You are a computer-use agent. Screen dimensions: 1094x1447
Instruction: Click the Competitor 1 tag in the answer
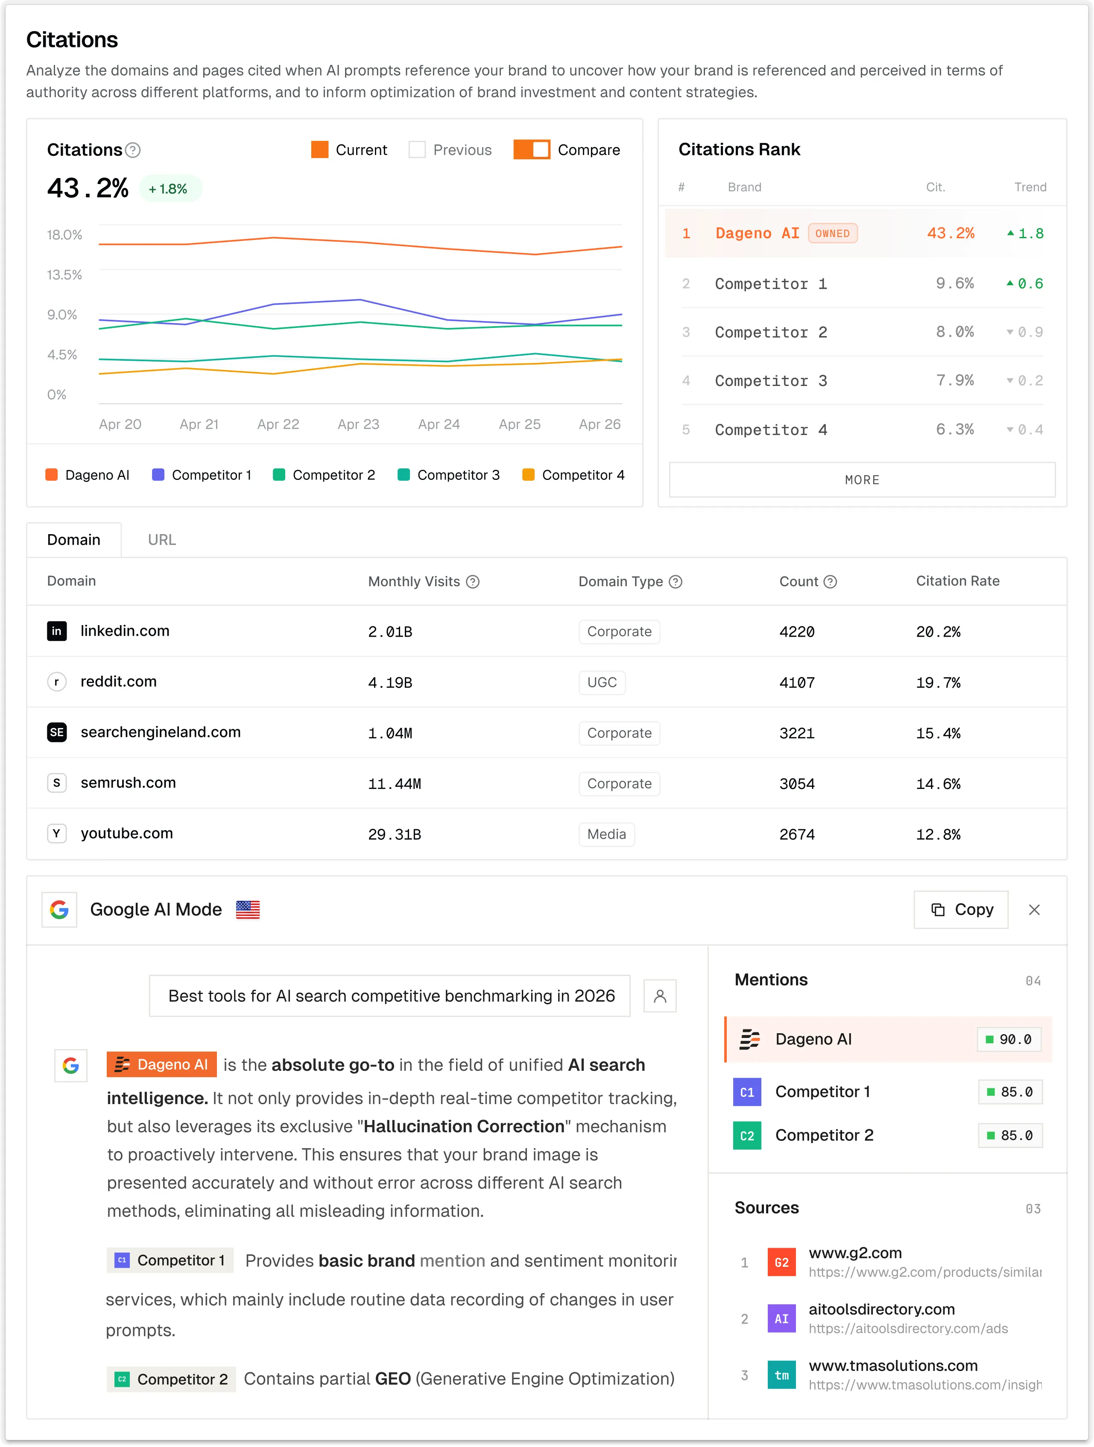tap(170, 1260)
